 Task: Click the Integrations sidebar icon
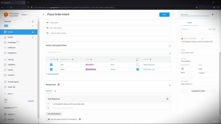pos(5,53)
